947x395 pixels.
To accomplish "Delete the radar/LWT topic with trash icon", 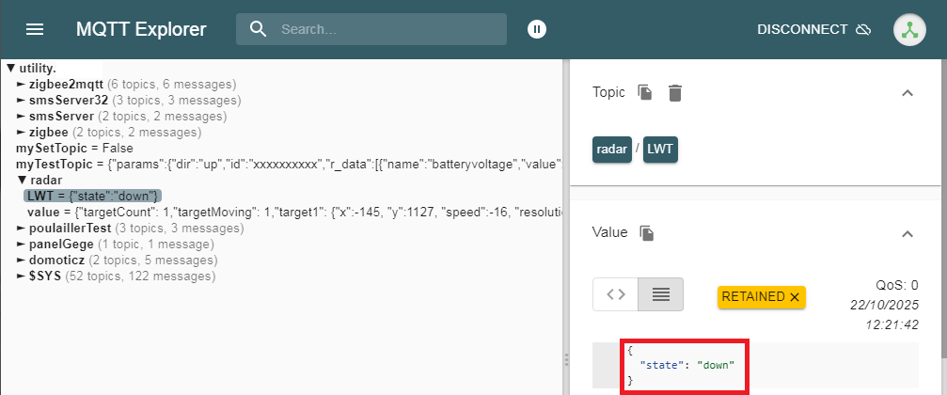I will [675, 92].
